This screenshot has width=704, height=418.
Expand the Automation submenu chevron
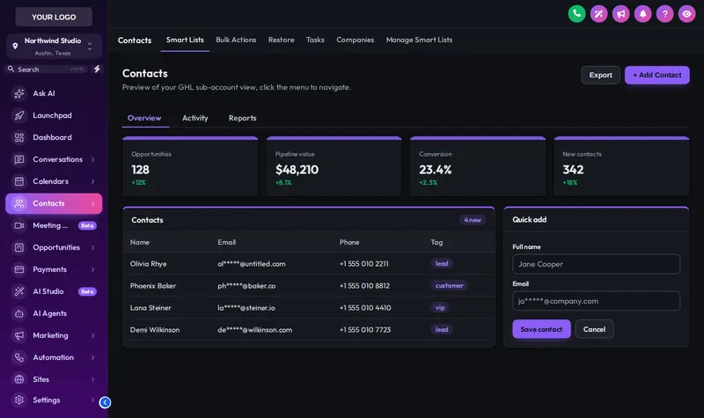[x=93, y=357]
